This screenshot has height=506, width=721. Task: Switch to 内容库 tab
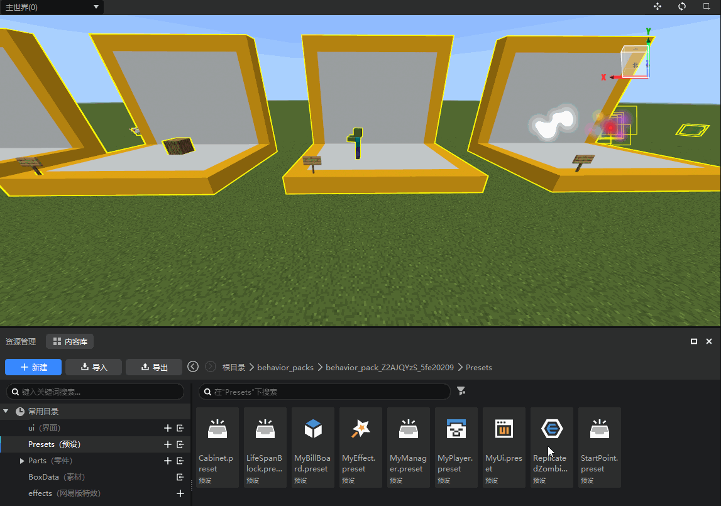point(70,341)
